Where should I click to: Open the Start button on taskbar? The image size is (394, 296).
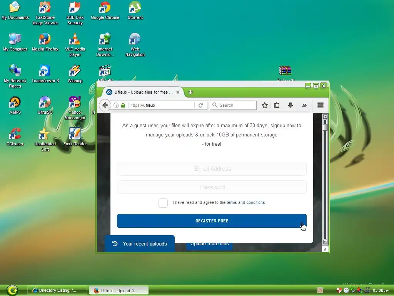[x=12, y=290]
